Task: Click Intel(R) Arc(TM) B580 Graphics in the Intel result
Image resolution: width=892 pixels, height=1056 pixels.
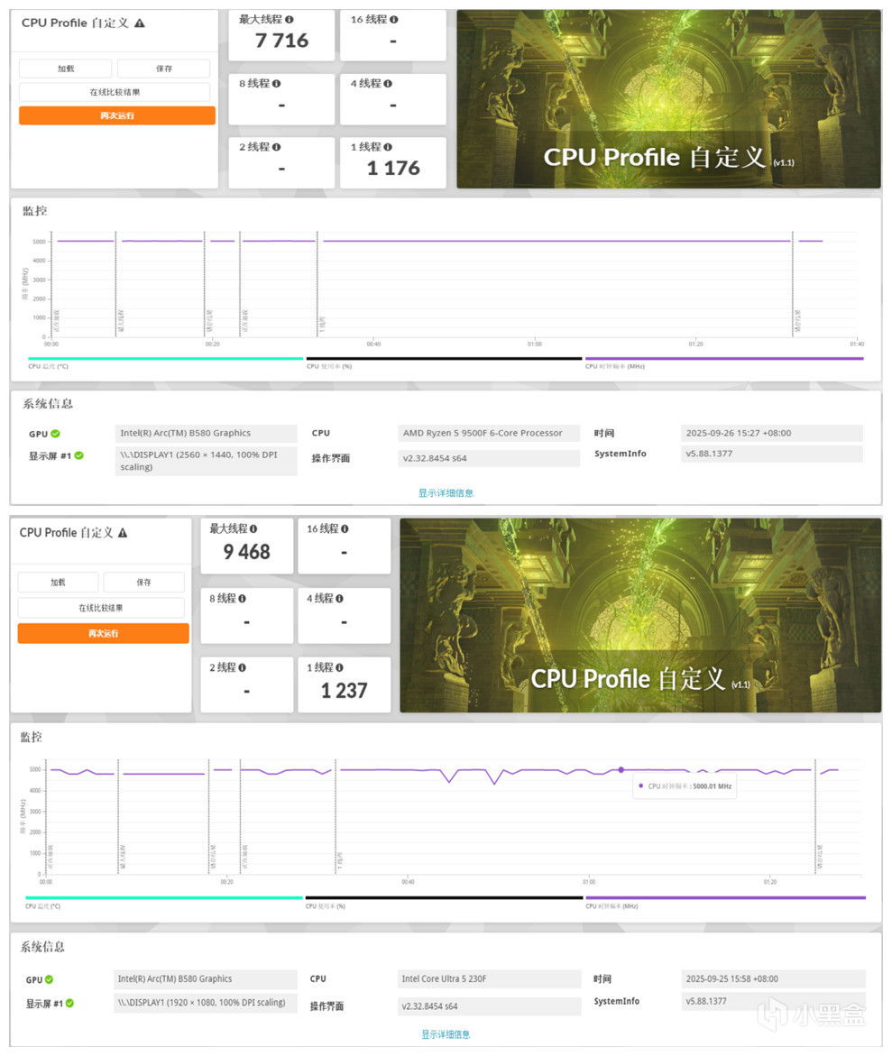Action: point(205,979)
